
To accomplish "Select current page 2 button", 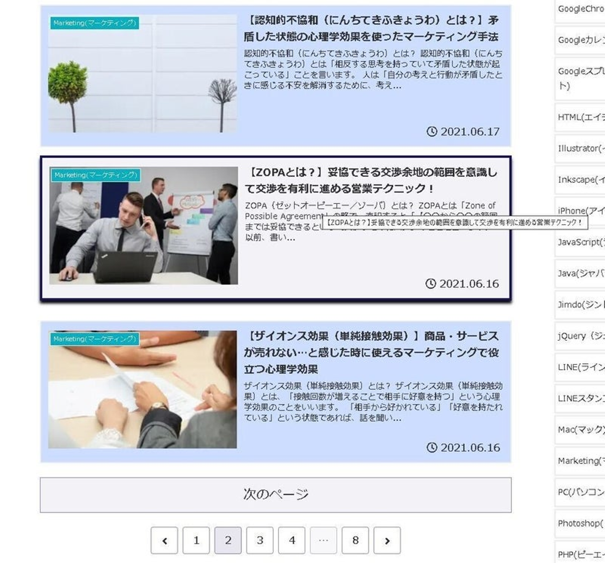I will pyautogui.click(x=228, y=540).
